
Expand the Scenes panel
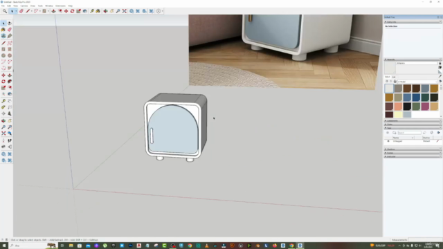413,153
